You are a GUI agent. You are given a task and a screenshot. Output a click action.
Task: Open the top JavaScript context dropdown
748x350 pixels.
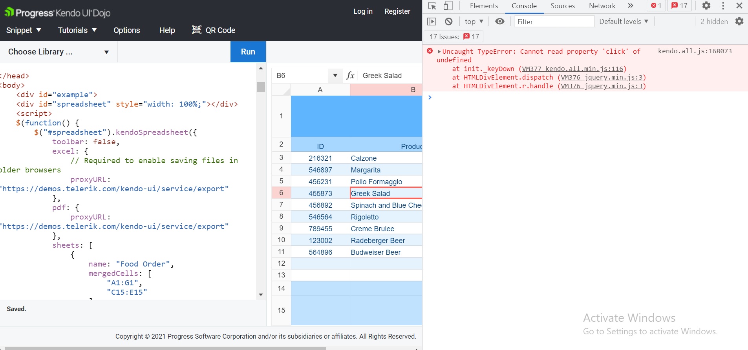(x=474, y=22)
